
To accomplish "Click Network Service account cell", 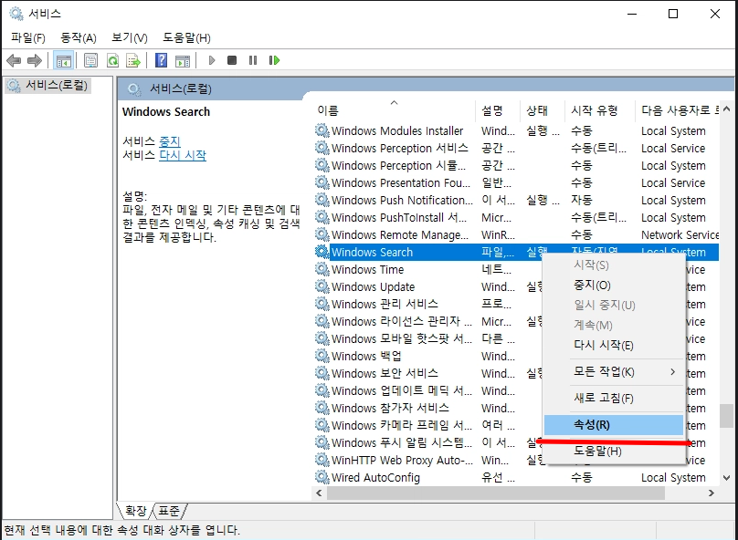I will (x=680, y=235).
